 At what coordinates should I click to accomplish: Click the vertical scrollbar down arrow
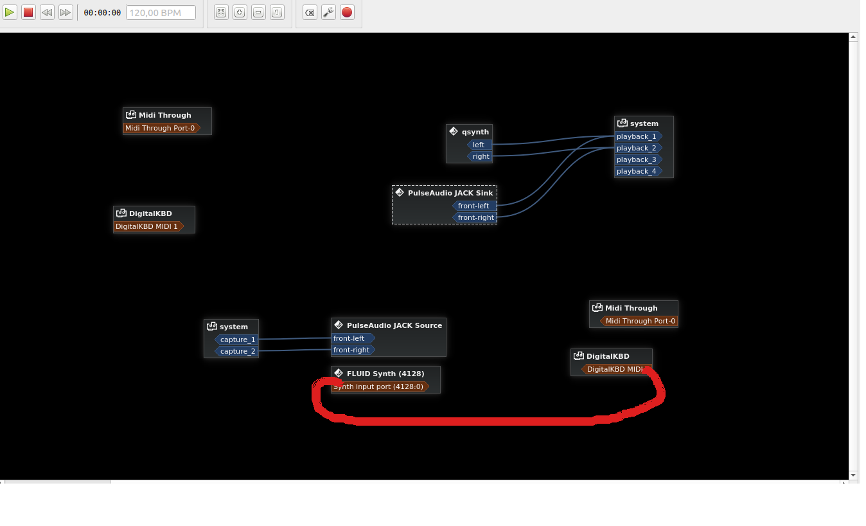[x=854, y=475]
